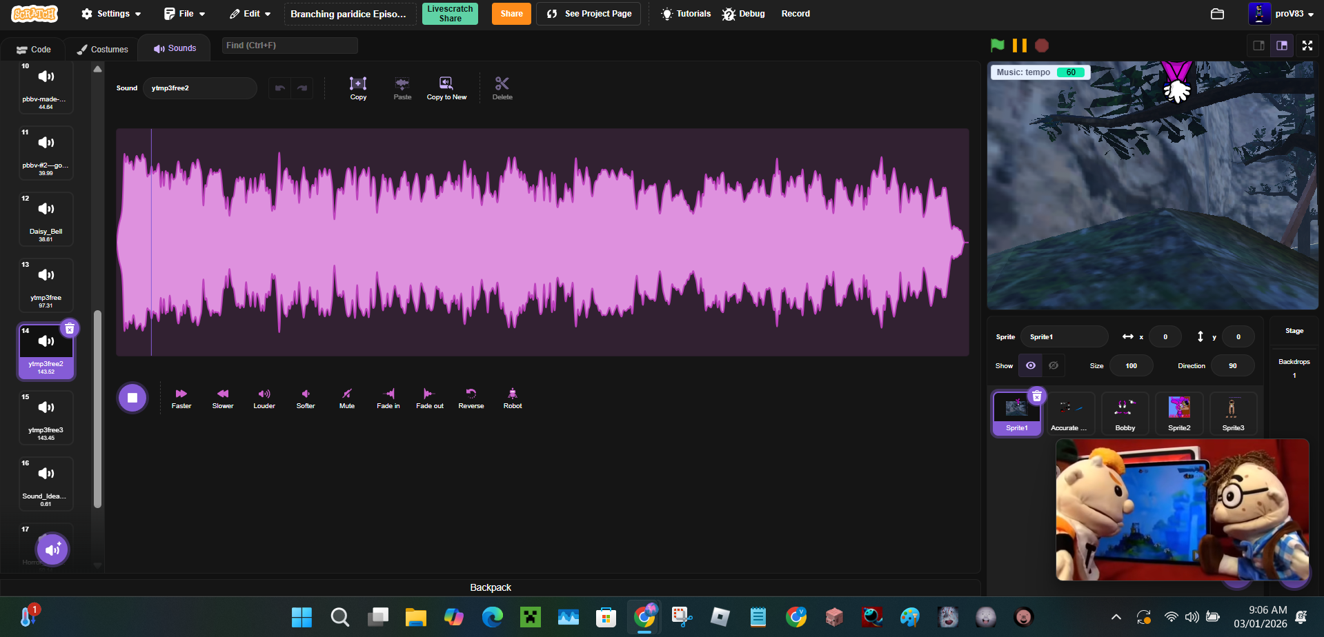Switch to the Code tab
Image resolution: width=1324 pixels, height=637 pixels.
(34, 50)
